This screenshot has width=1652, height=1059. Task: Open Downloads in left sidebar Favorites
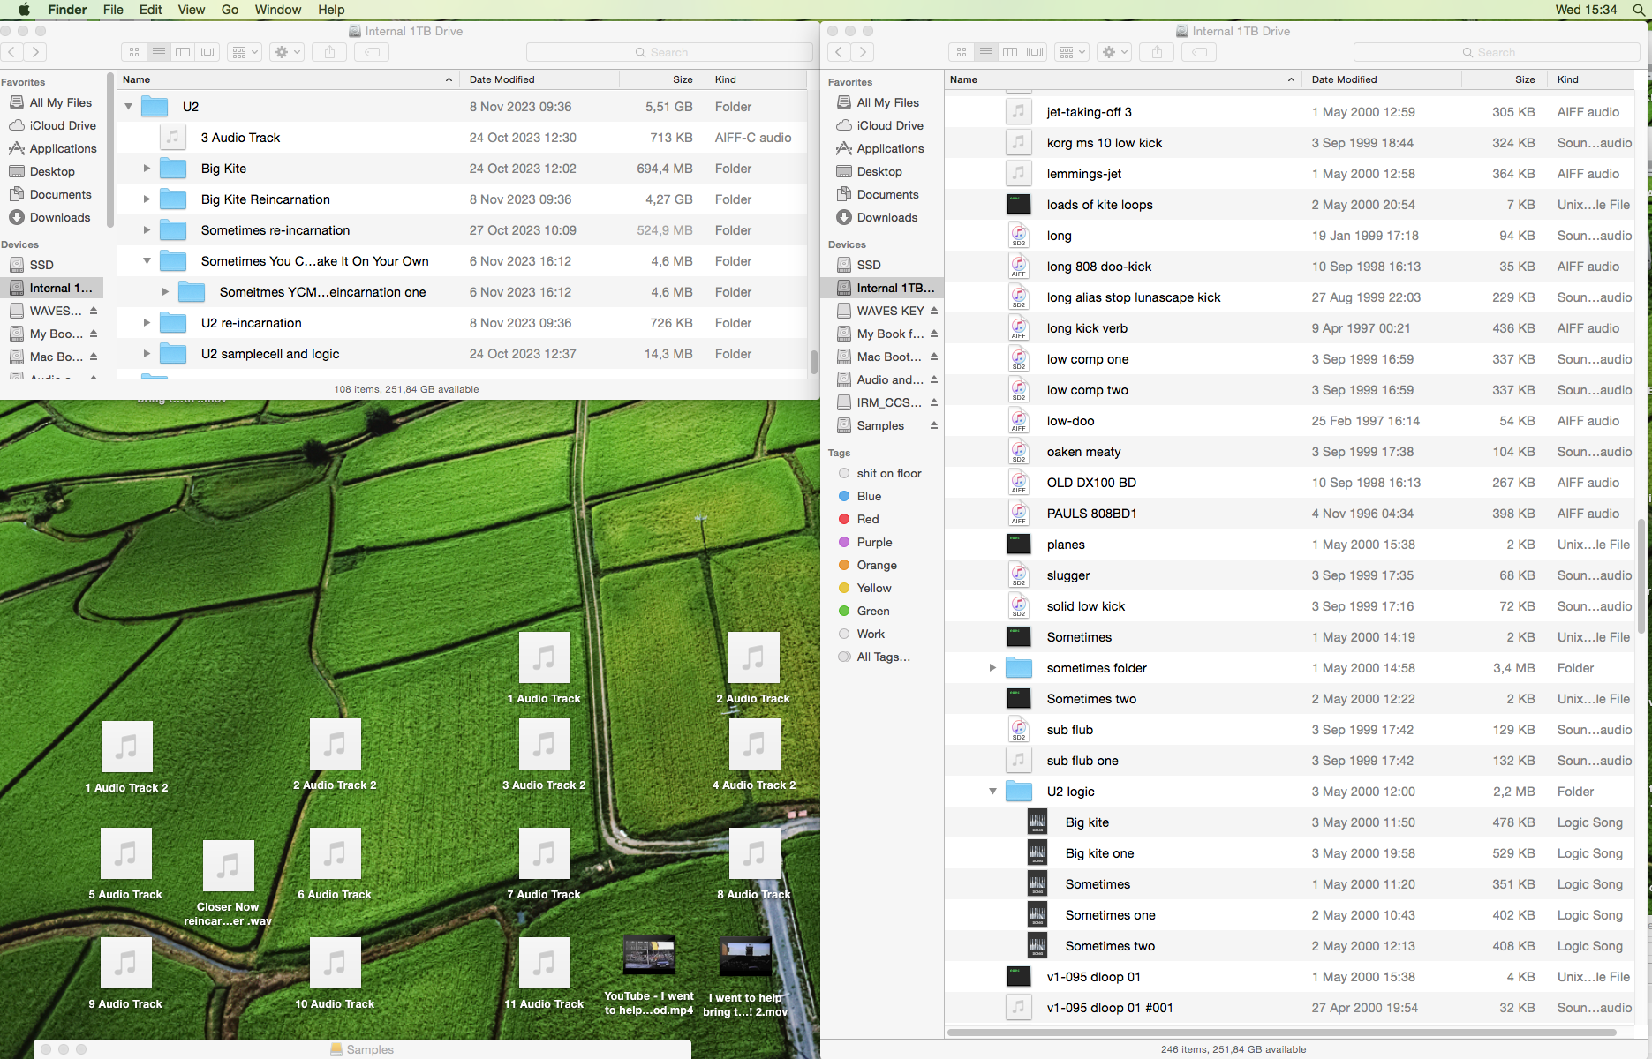coord(59,217)
